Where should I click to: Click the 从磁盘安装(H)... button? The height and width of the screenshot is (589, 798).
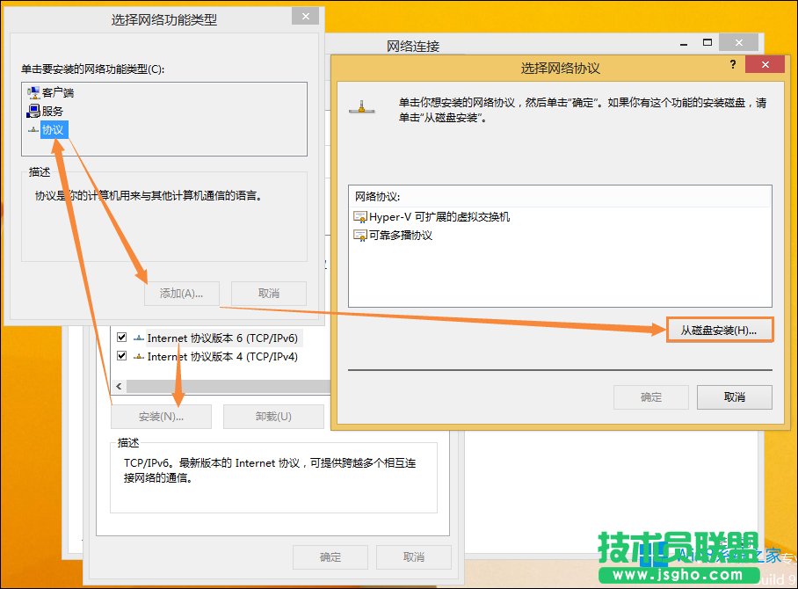click(x=721, y=329)
